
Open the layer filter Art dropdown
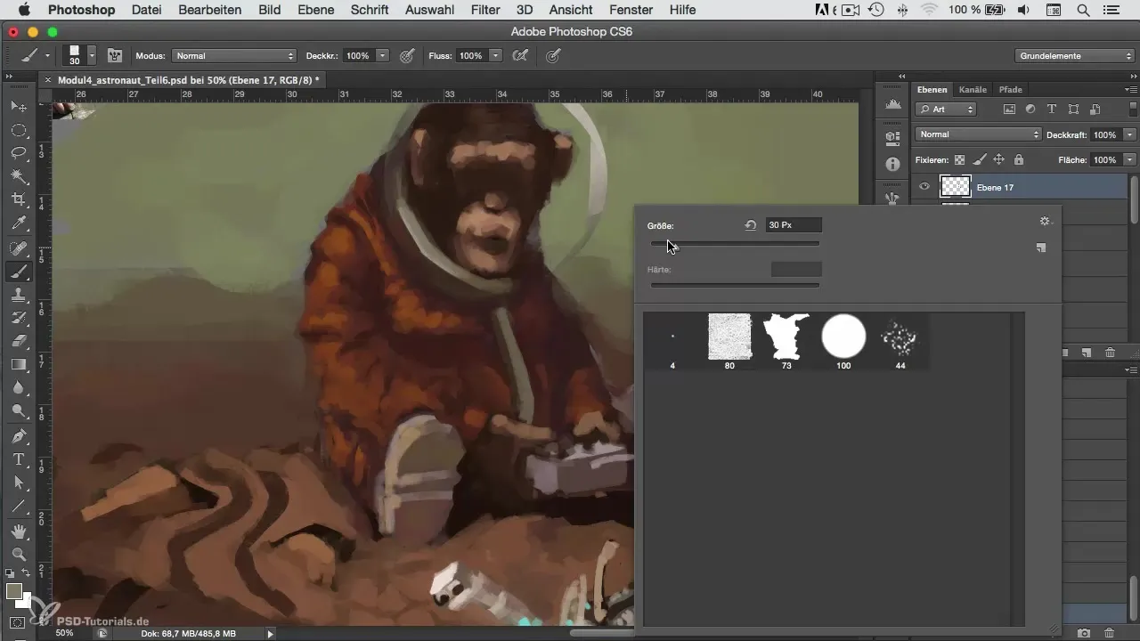pyautogui.click(x=946, y=110)
